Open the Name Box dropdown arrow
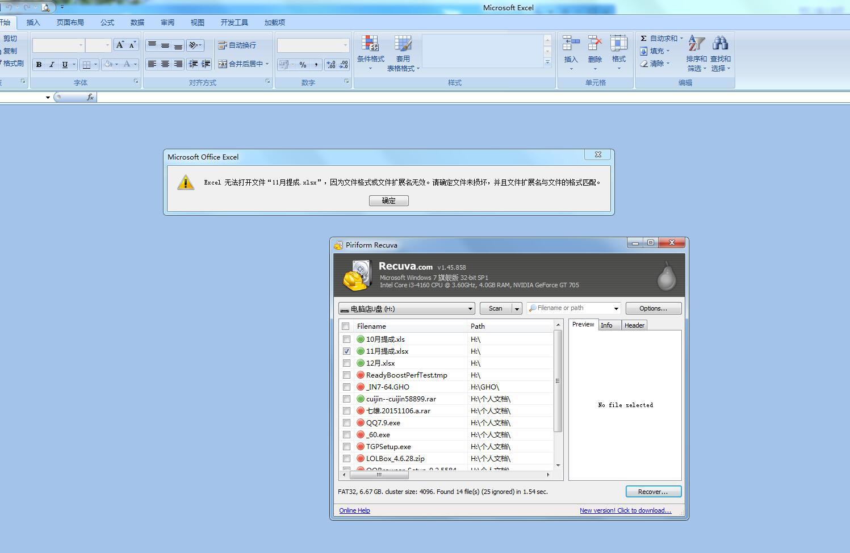Screen dimensions: 850x553 48,98
